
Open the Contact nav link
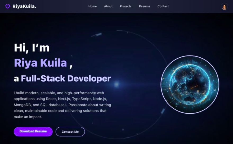163,6
